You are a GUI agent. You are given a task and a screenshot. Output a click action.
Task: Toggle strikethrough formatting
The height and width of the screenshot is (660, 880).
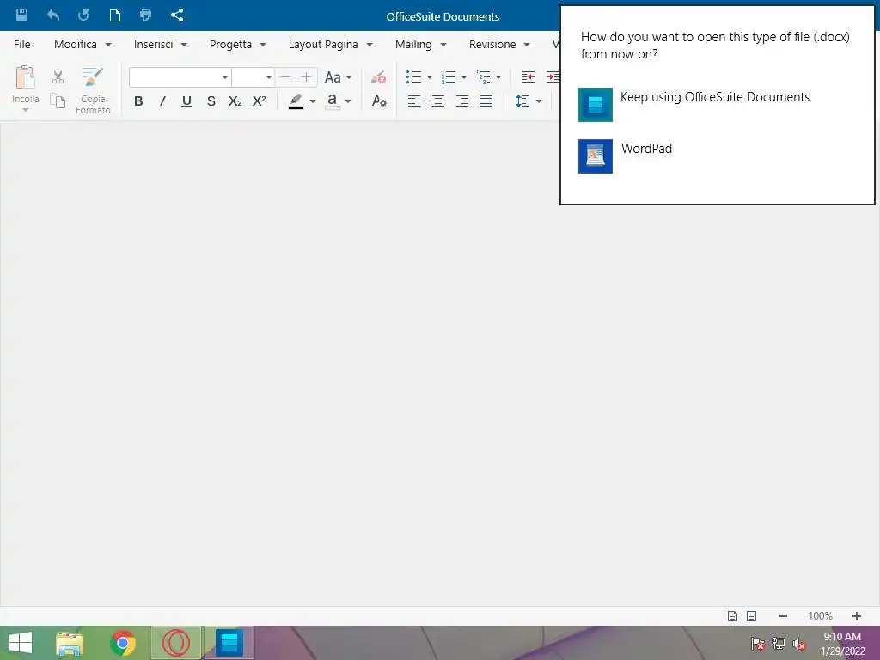(x=211, y=101)
